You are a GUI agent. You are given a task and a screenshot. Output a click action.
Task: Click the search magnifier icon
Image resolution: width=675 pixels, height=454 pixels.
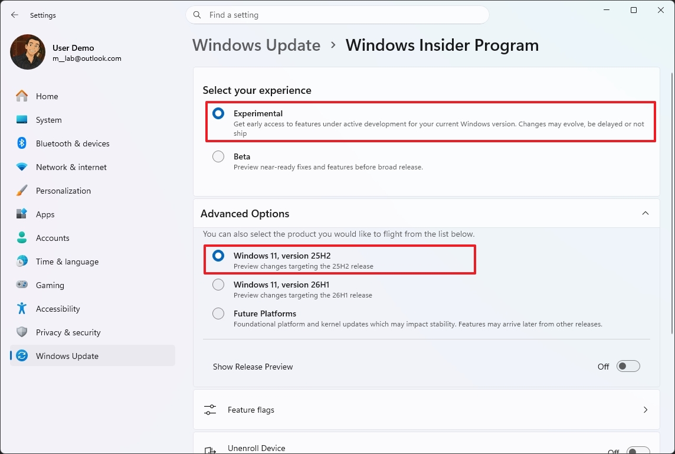pos(197,15)
